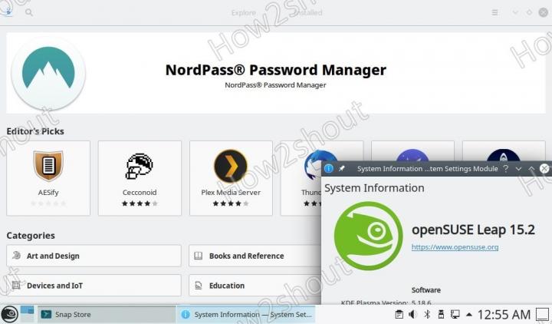Viewport: 552px width, 324px height.
Task: Expand hidden system tray icons arrow
Action: [469, 314]
